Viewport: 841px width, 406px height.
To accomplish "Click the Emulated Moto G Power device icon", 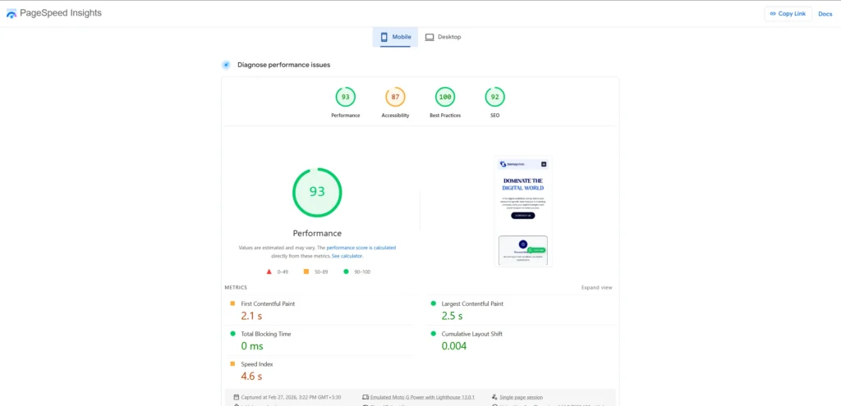I will (365, 397).
